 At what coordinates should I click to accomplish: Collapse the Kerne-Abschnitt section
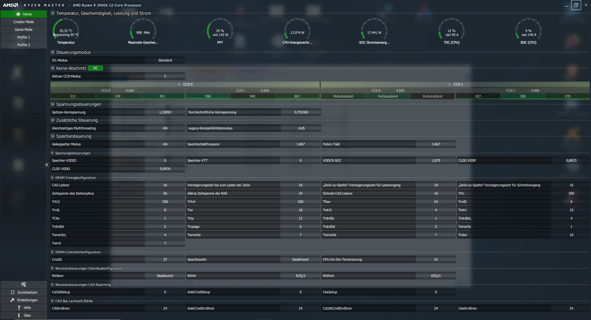53,68
